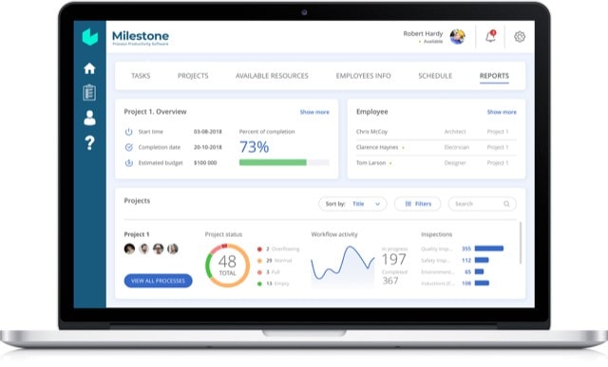Click the red Overflowing legend dot

(259, 248)
